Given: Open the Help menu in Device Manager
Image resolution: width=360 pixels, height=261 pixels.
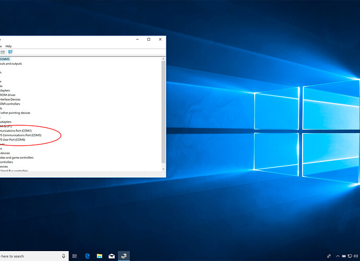Looking at the screenshot, I should coord(8,46).
